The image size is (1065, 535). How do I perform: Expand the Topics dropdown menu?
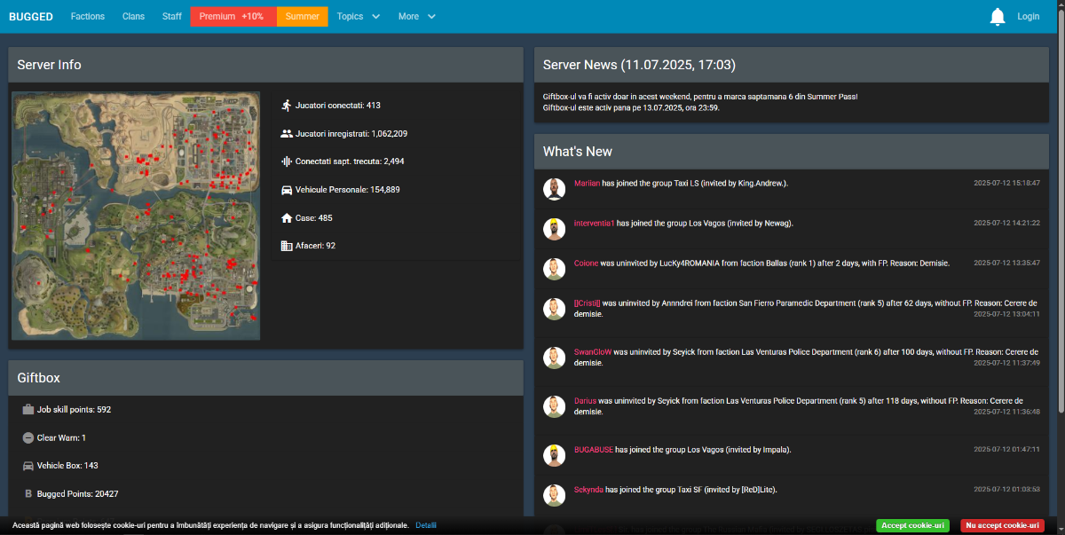coord(358,17)
